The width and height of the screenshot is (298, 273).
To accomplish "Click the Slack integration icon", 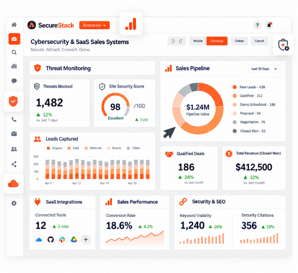I will 62,240.
